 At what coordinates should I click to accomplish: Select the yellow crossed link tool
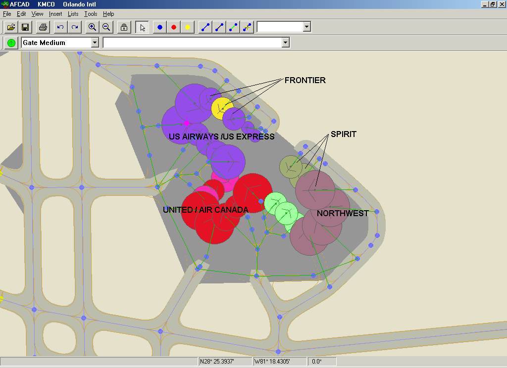click(x=247, y=27)
